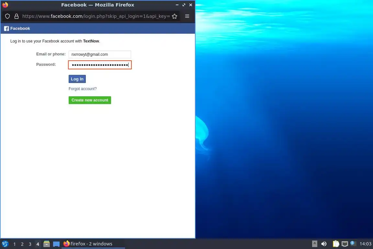Click the TextNow text in the login message
This screenshot has width=373, height=249.
[x=91, y=41]
